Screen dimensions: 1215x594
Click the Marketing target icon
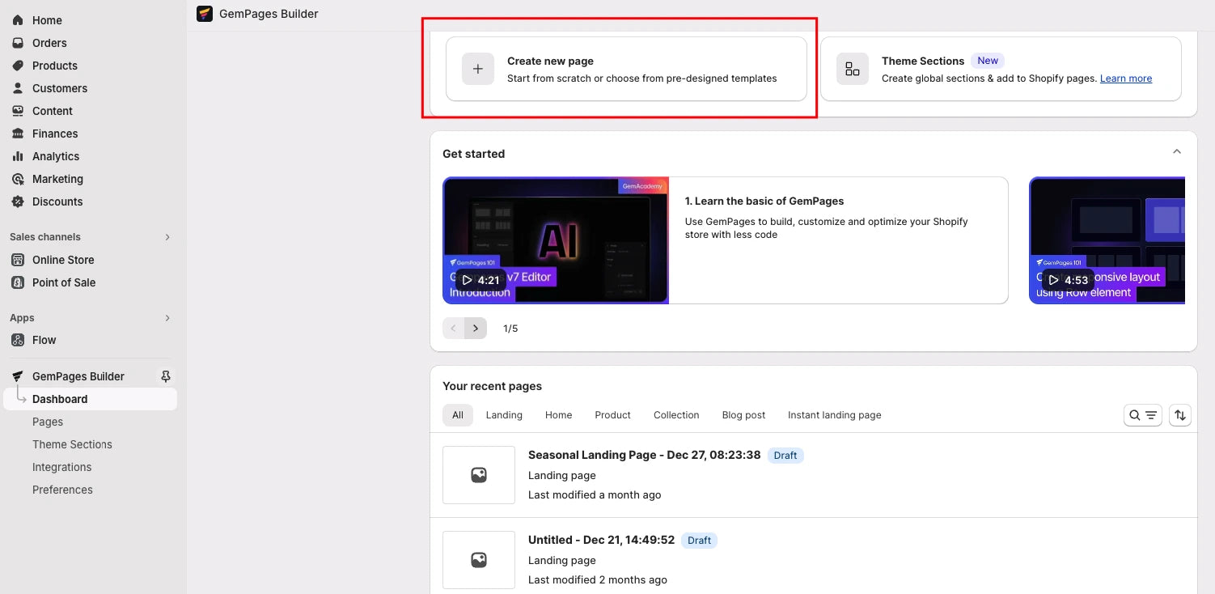(18, 179)
